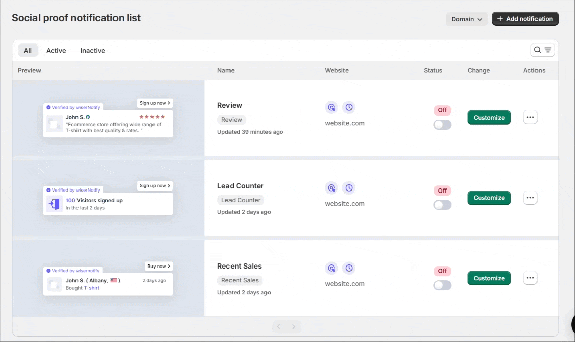
Task: Click Sign up now in Lead Counter preview
Action: (155, 186)
